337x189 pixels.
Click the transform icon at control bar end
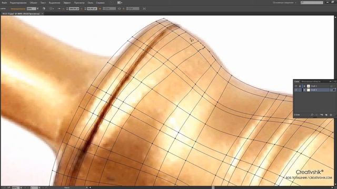[144, 8]
